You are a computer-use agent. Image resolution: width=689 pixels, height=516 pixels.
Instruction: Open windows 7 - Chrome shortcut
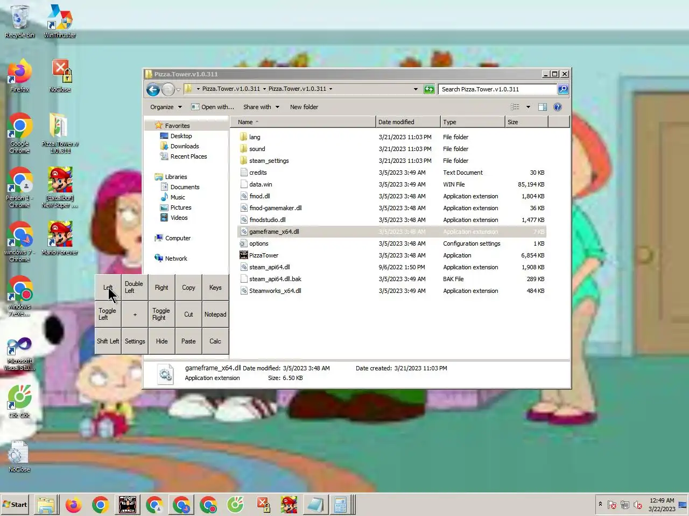tap(19, 242)
